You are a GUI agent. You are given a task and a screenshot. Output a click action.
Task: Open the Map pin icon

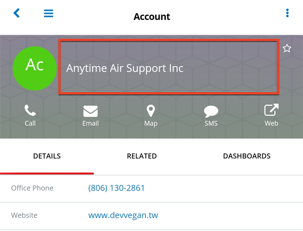151,111
